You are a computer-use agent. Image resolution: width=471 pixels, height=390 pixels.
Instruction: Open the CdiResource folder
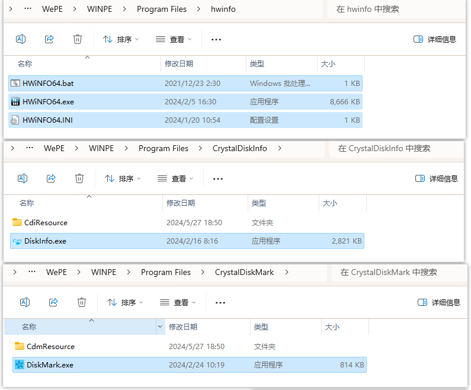[46, 223]
